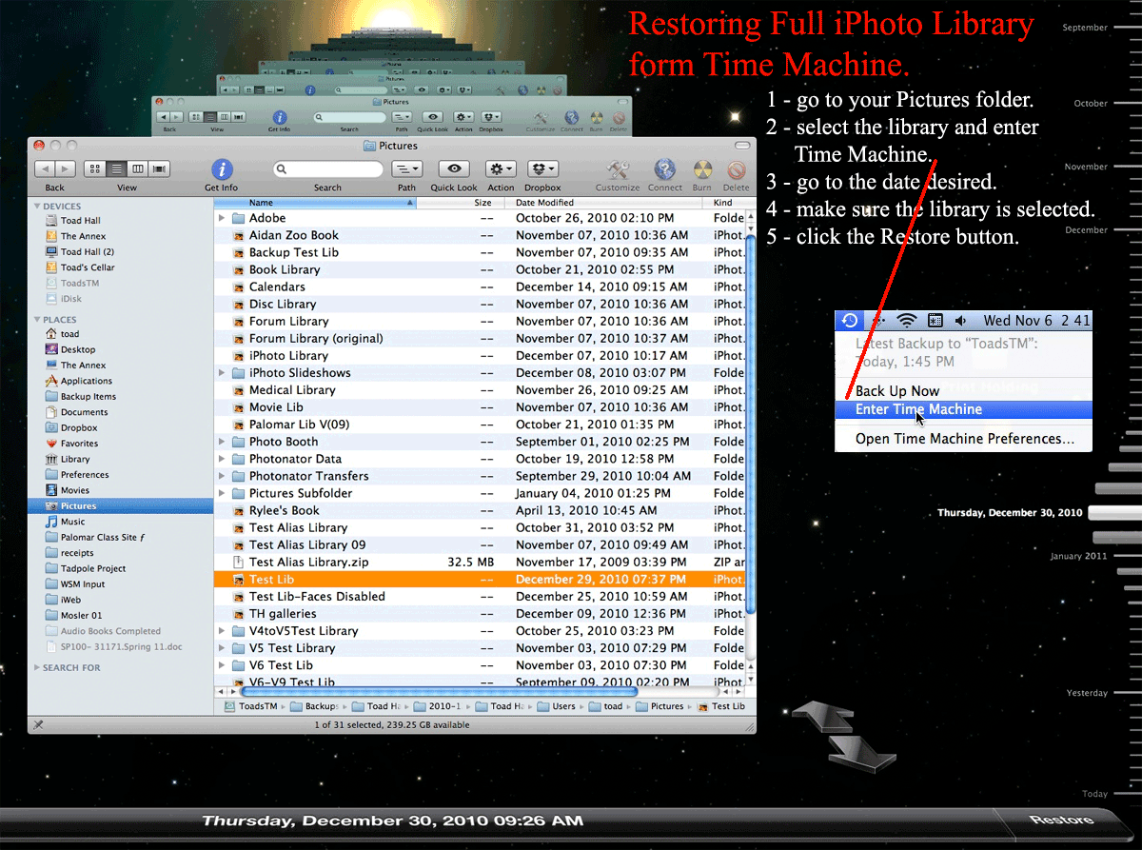Select the Test Lib row
Screen dimensions: 1142x850
click(x=479, y=579)
